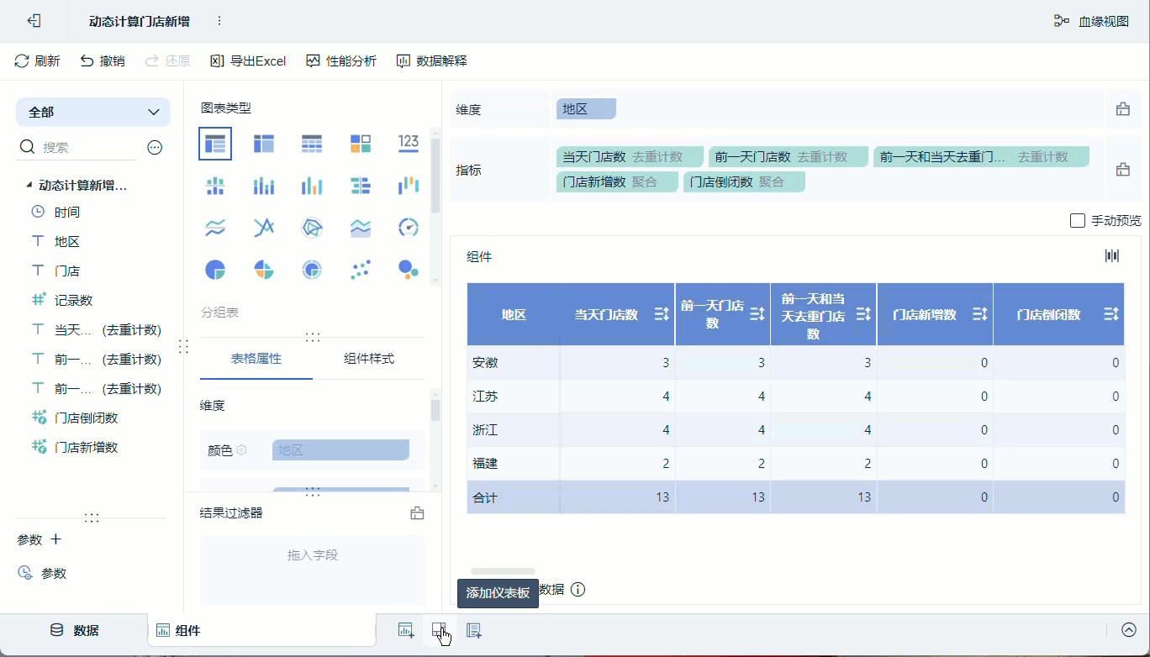Screen dimensions: 1150x657
Task: Select the multi-series column chart type icon
Action: 312,186
